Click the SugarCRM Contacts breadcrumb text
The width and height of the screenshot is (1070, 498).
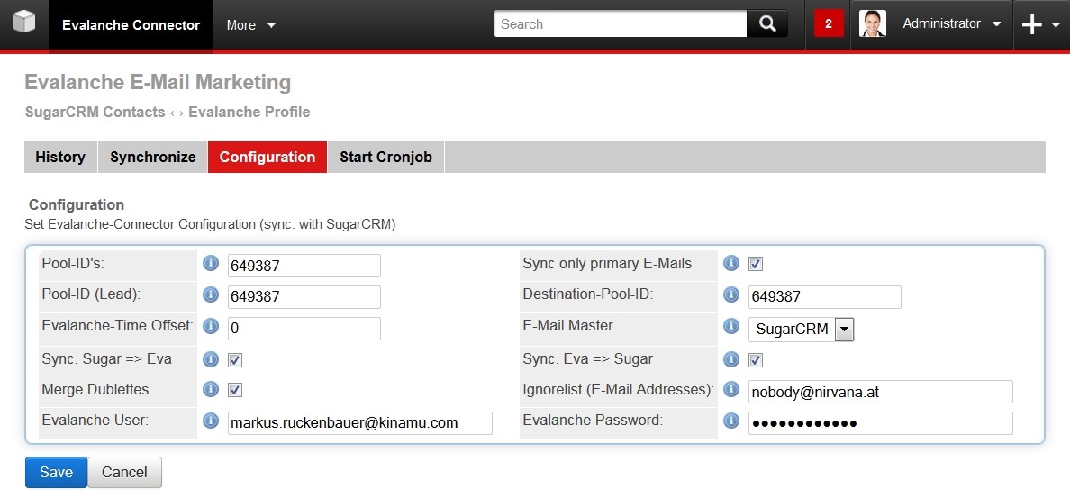pyautogui.click(x=95, y=112)
